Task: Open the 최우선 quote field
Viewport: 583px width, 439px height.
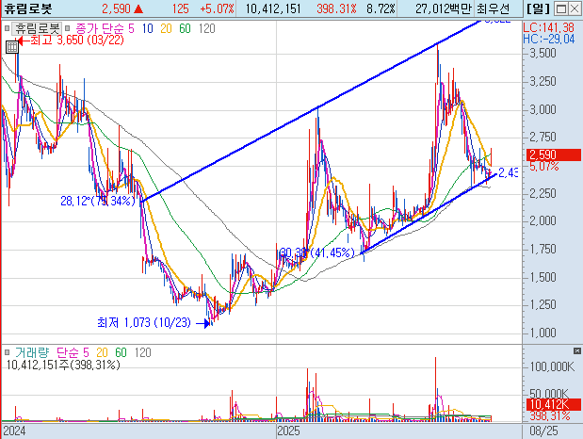Action: pos(494,8)
